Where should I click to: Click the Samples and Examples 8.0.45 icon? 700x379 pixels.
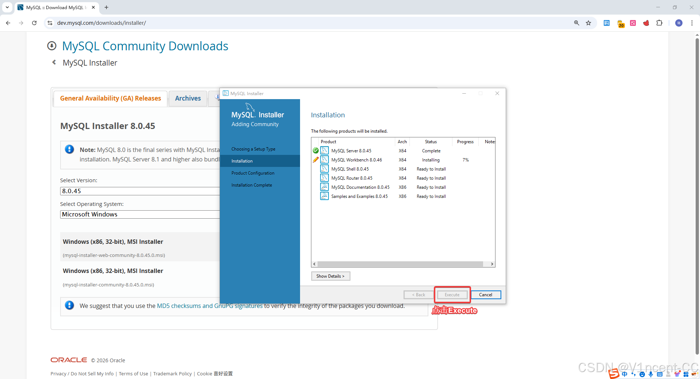[324, 196]
